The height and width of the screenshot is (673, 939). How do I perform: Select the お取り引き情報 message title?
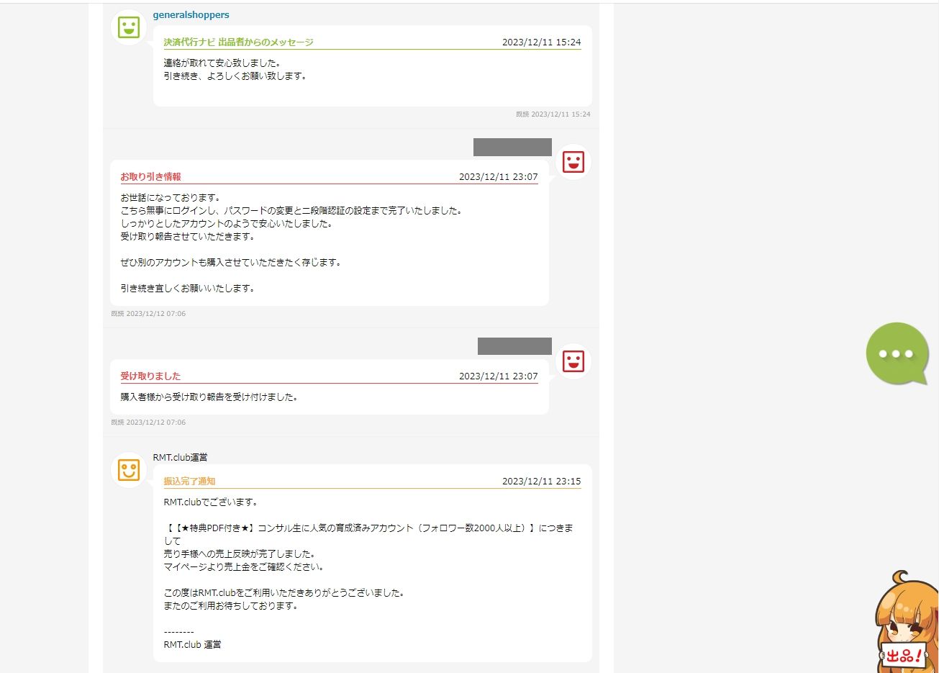[x=150, y=177]
